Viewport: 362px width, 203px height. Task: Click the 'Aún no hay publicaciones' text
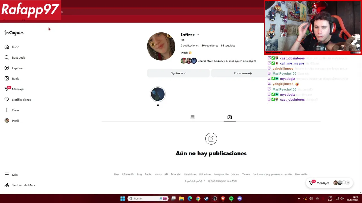coord(211,153)
